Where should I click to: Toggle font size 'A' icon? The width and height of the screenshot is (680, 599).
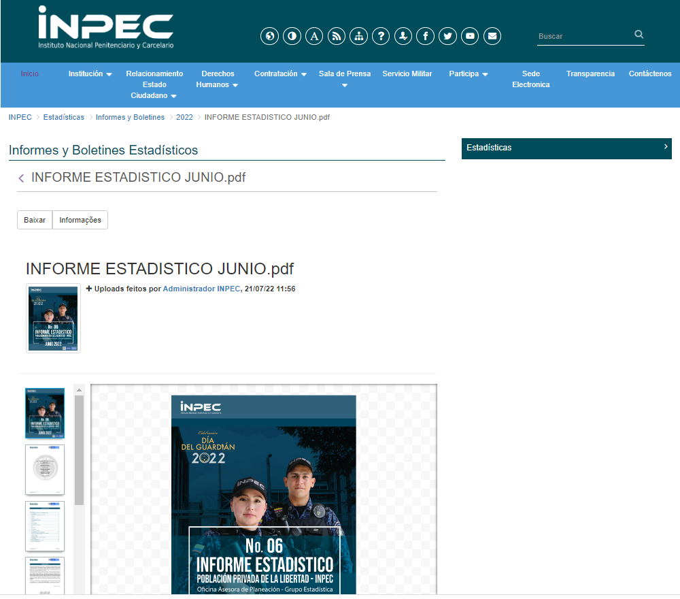[313, 36]
